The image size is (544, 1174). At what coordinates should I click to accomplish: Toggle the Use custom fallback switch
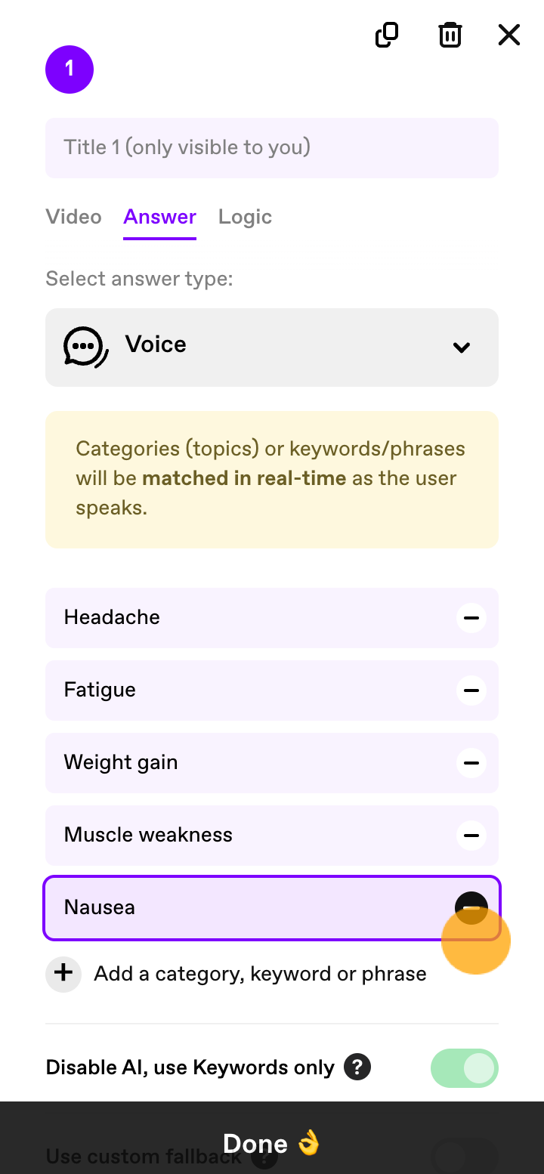pyautogui.click(x=465, y=1156)
